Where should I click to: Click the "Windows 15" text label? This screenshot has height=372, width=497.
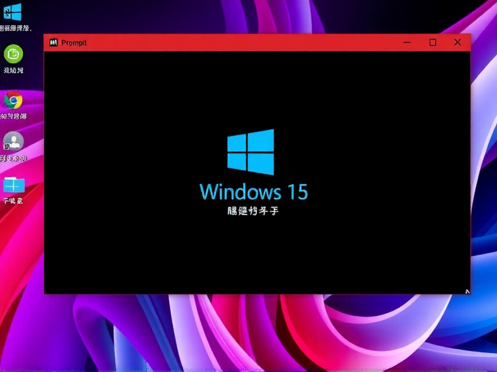pyautogui.click(x=253, y=192)
